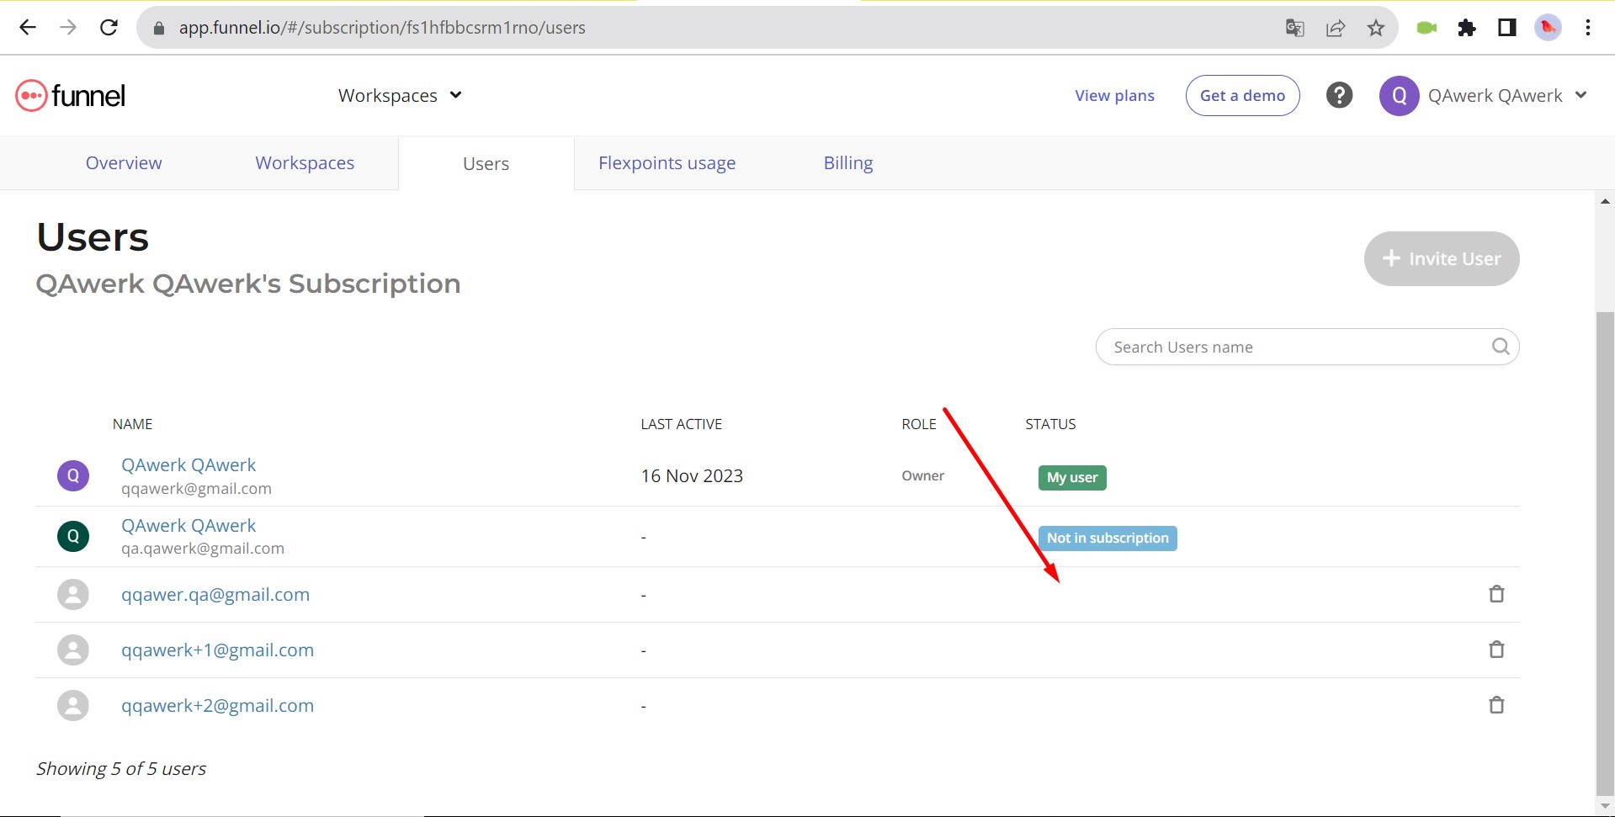Viewport: 1615px width, 817px height.
Task: Switch to the Overview tab
Action: [x=124, y=163]
